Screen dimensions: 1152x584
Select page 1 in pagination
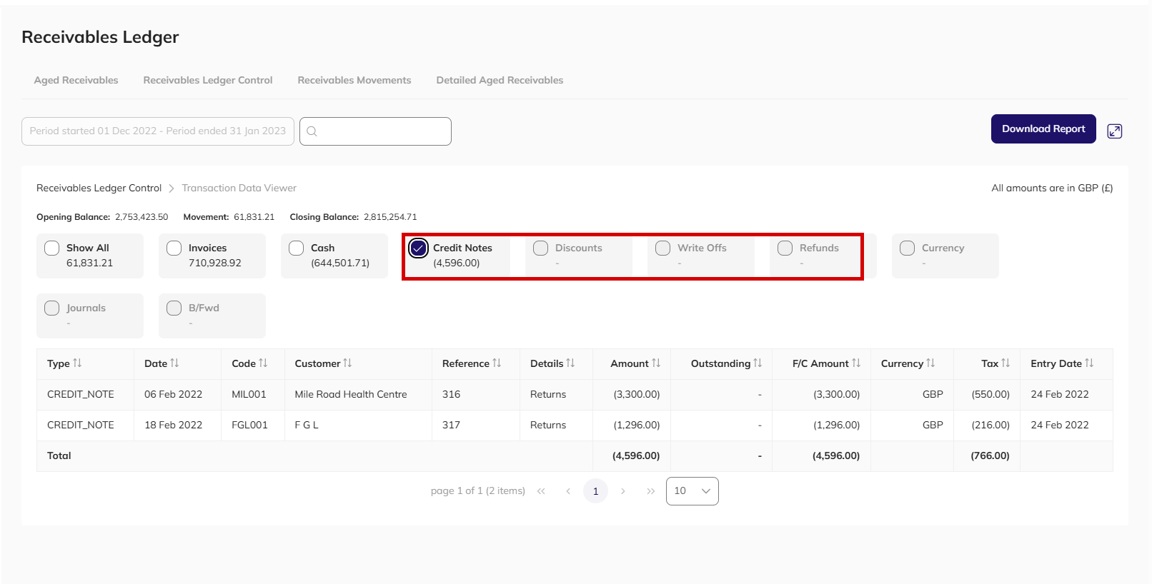[x=595, y=491]
